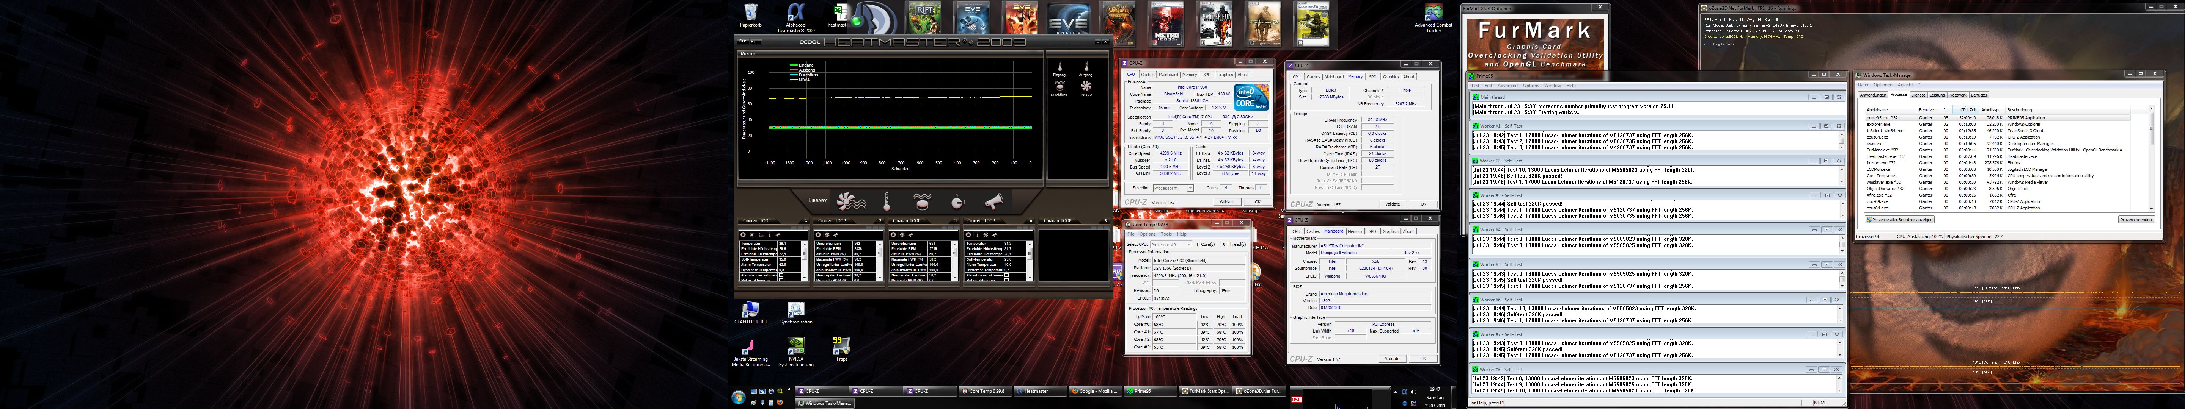Open the Processor selection dropdown in CPU-Z
2185x409 pixels.
tap(1172, 188)
